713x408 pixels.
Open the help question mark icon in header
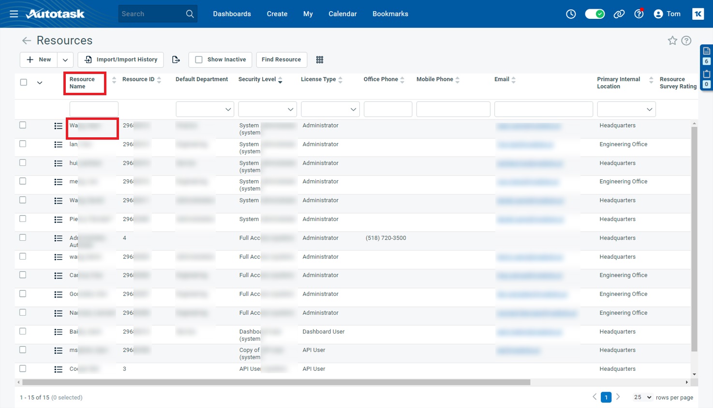tap(639, 14)
